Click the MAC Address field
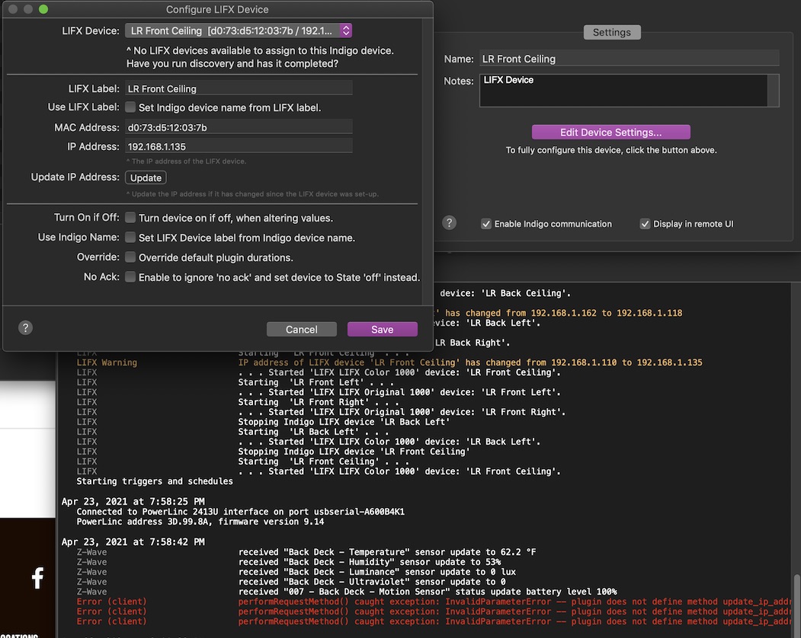 coord(238,127)
